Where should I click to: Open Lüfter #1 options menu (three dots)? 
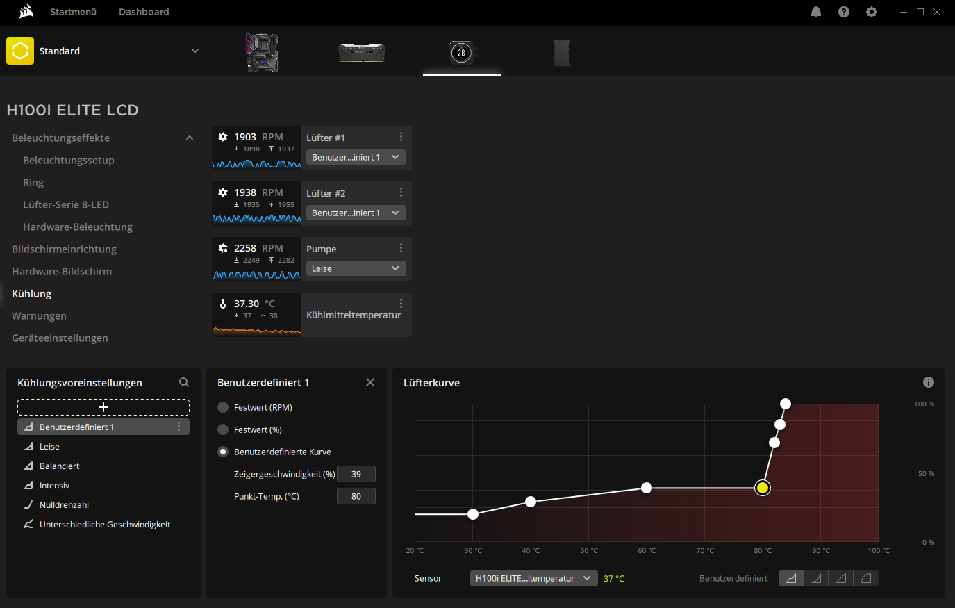pyautogui.click(x=401, y=137)
